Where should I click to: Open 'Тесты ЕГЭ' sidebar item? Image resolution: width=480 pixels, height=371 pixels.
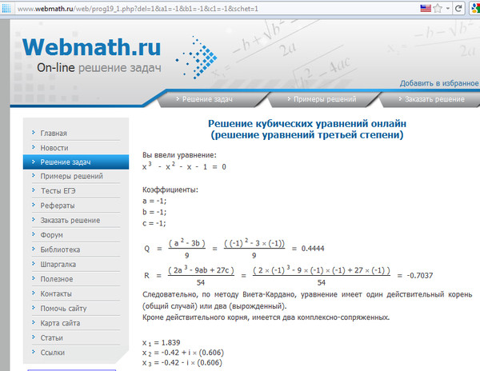pos(58,191)
